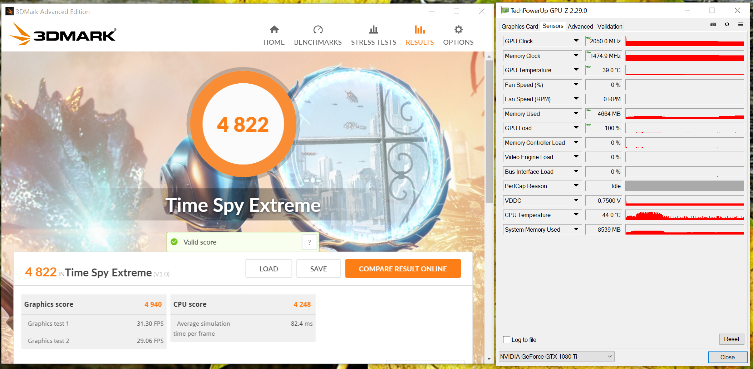Open the GPU-Z hamburger menu

[740, 24]
